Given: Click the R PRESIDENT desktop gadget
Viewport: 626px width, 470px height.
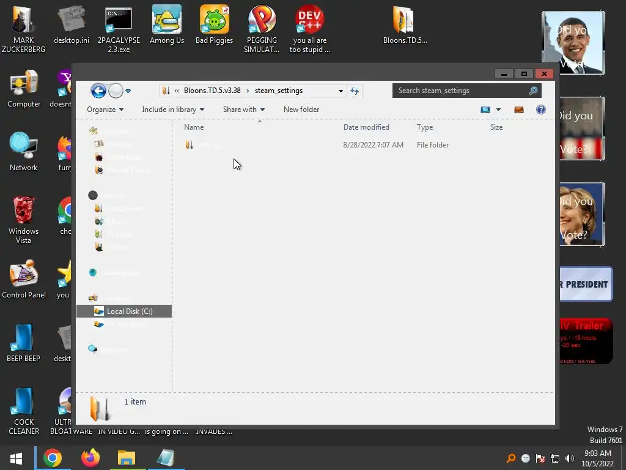Looking at the screenshot, I should click(586, 284).
